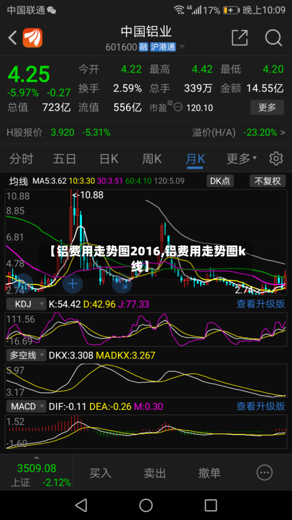Switch to the 分时 tab
This screenshot has width=292, height=520.
[21, 159]
